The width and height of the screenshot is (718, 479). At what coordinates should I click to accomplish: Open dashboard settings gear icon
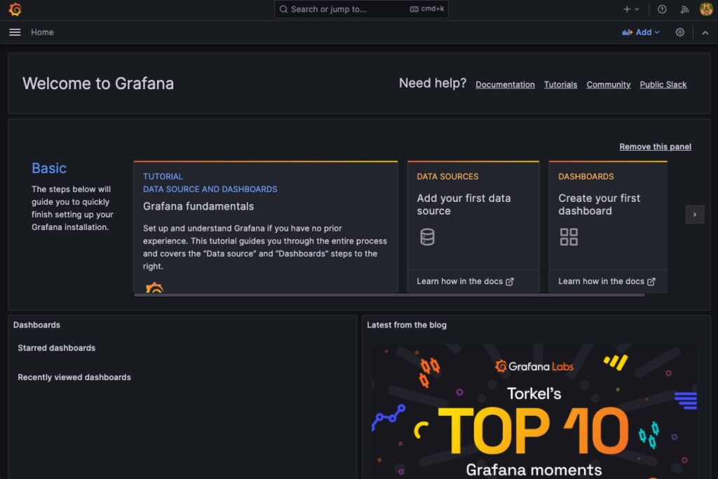click(679, 32)
